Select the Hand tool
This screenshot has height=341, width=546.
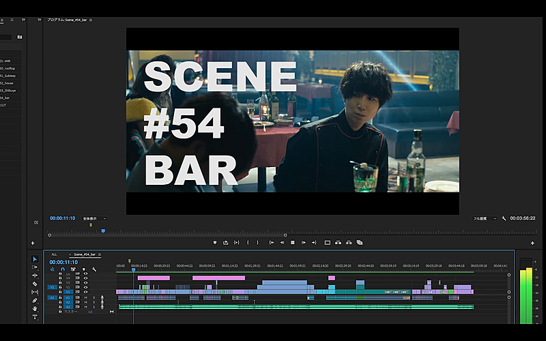click(35, 308)
